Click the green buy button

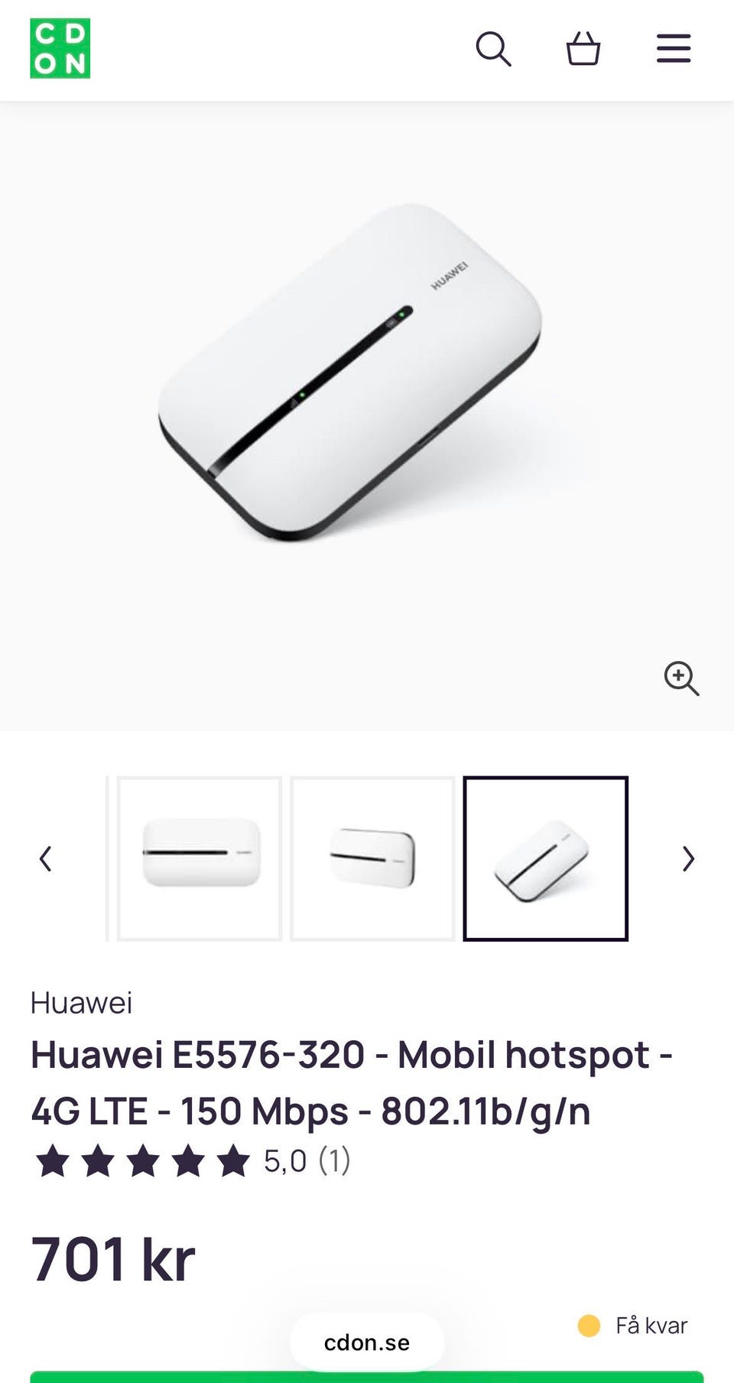point(367,1377)
